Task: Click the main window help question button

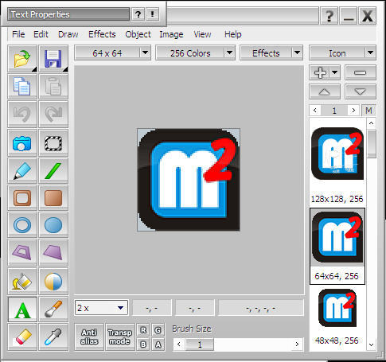Action: pos(329,16)
